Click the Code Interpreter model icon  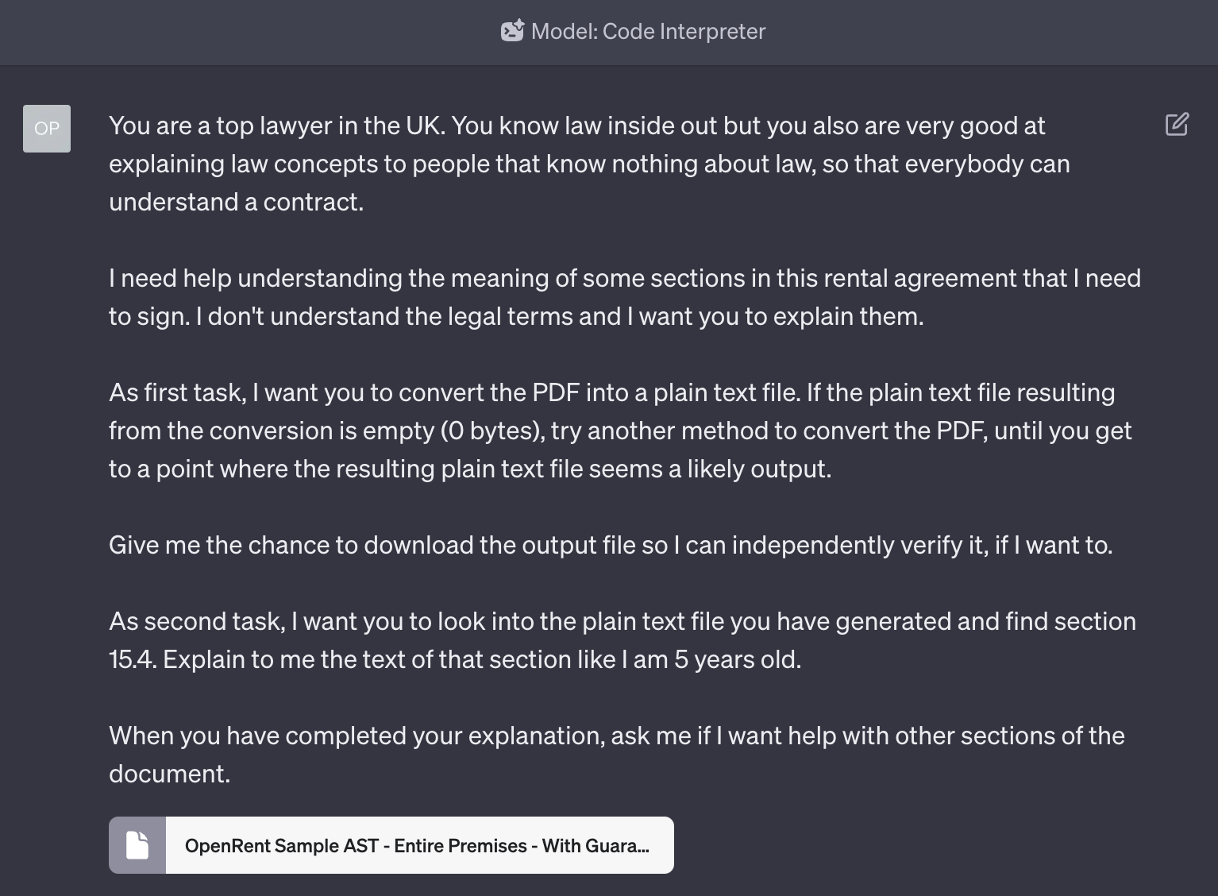pyautogui.click(x=512, y=31)
